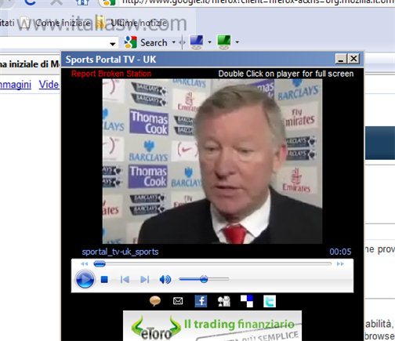Stop playback with the square stop button
Screen dimensions: 395x341
(104, 280)
